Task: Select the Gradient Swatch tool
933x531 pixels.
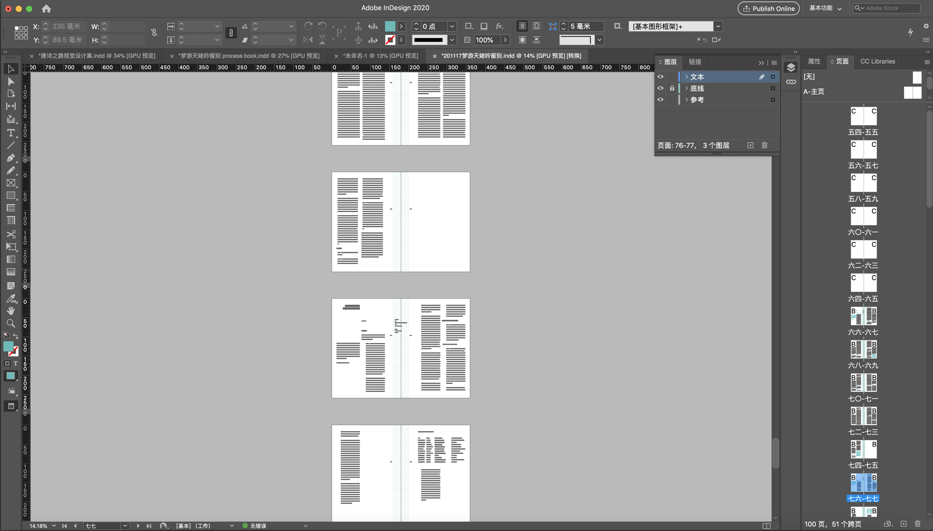Action: click(x=11, y=259)
